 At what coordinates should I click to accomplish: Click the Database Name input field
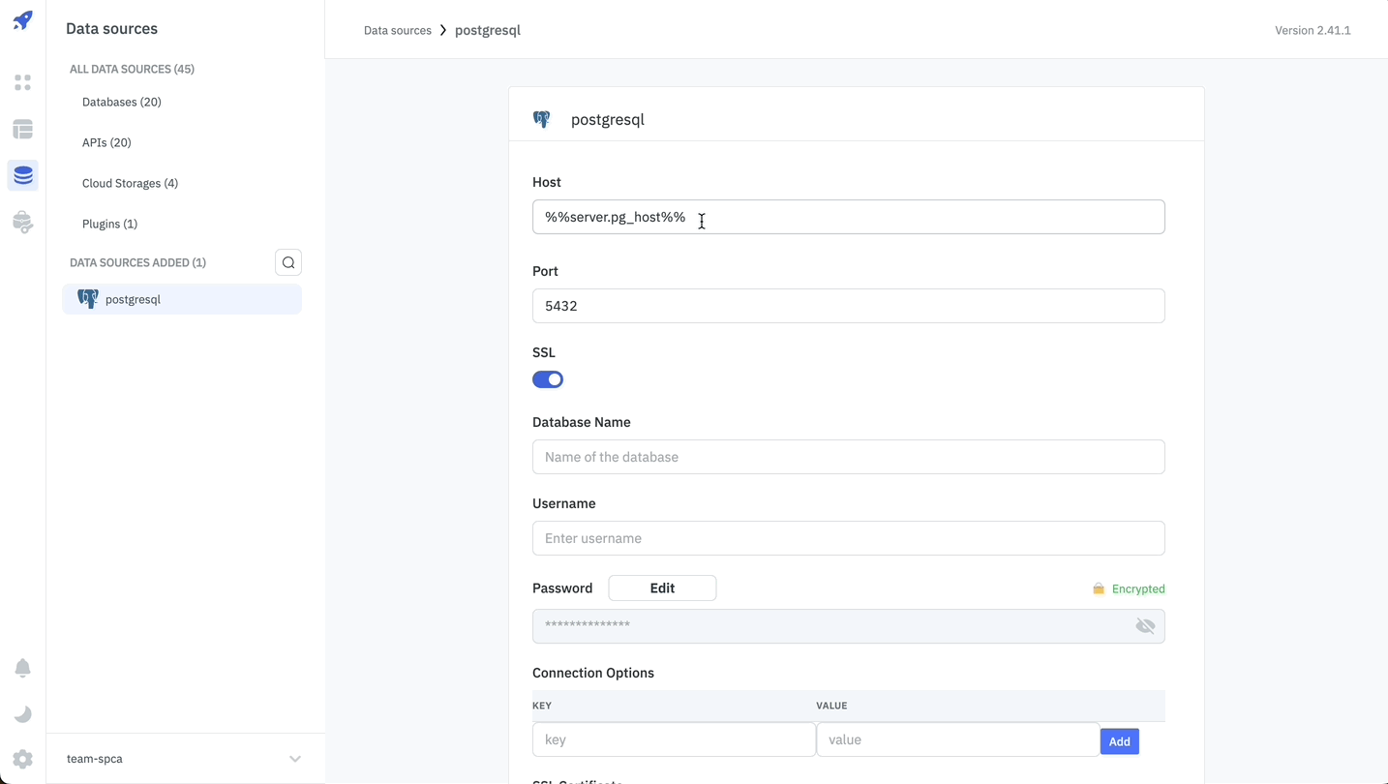click(848, 457)
